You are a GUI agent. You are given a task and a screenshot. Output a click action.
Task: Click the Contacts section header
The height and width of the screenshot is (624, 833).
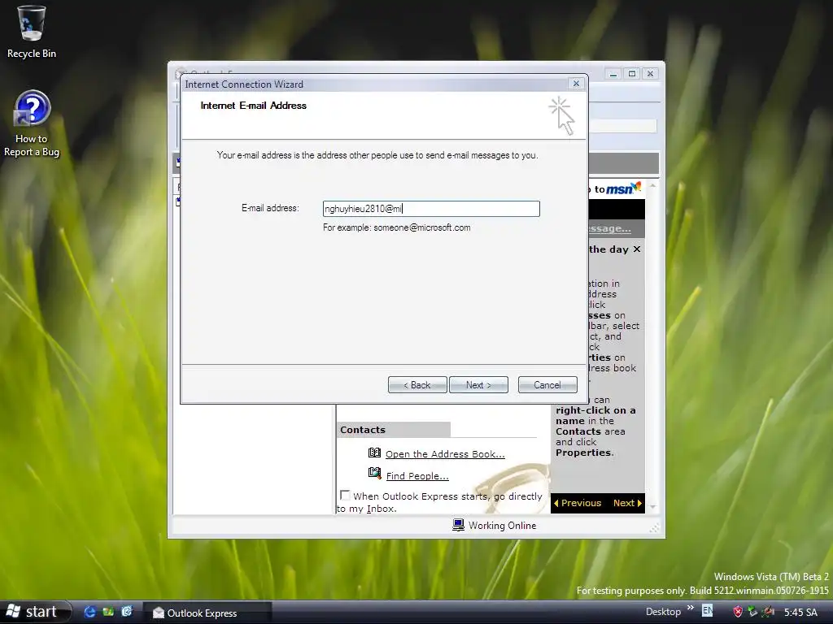[393, 430]
